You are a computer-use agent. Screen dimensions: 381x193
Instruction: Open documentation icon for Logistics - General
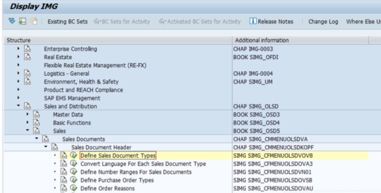pyautogui.click(x=27, y=73)
